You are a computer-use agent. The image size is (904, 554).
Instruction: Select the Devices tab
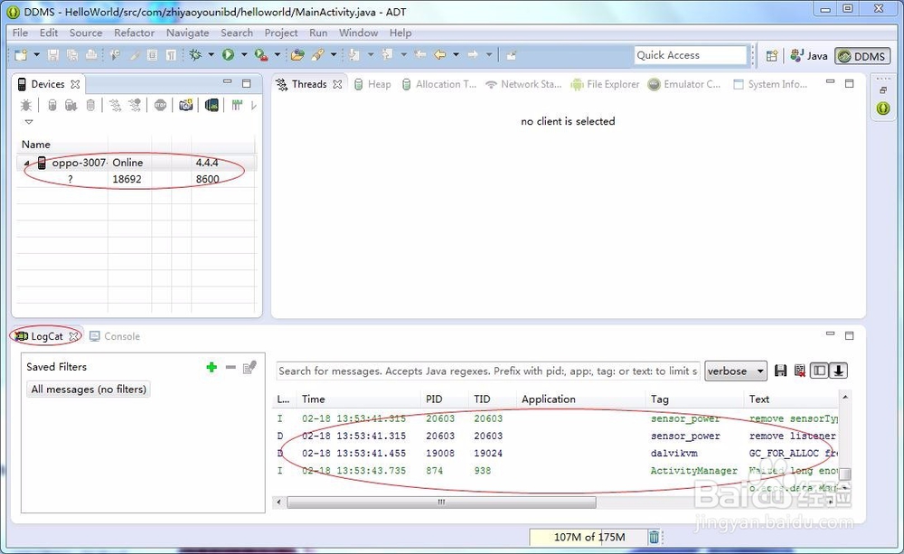tap(48, 84)
